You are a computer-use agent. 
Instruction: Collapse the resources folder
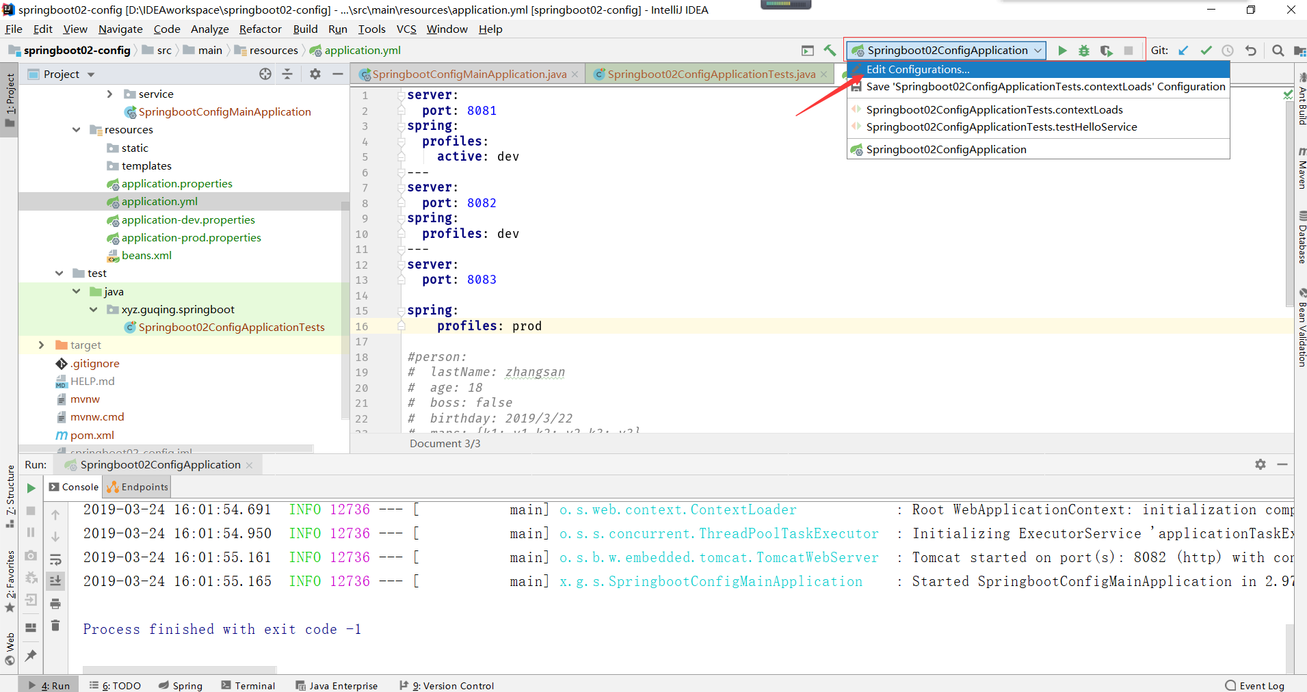[x=76, y=130]
